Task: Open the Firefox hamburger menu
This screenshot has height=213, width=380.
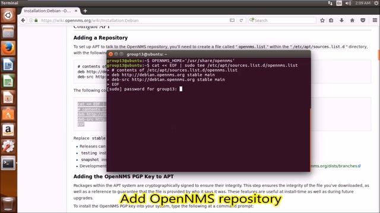Action: click(375, 21)
